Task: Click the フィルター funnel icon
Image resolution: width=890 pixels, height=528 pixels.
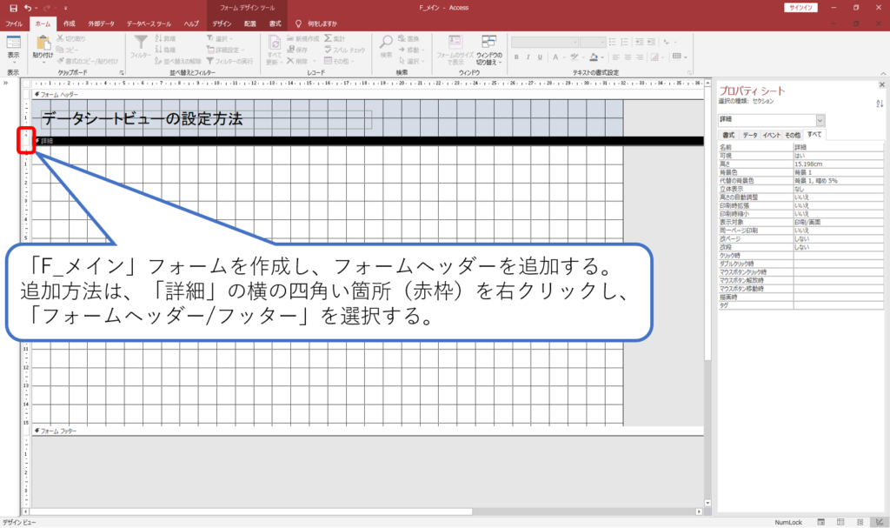Action: pos(140,43)
